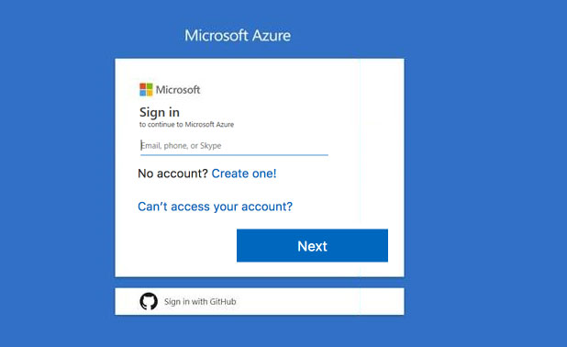The width and height of the screenshot is (567, 347).
Task: Click the red square in Microsoft logo
Action: point(143,86)
